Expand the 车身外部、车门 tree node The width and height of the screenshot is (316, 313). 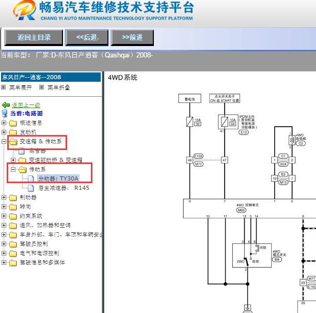point(4,234)
